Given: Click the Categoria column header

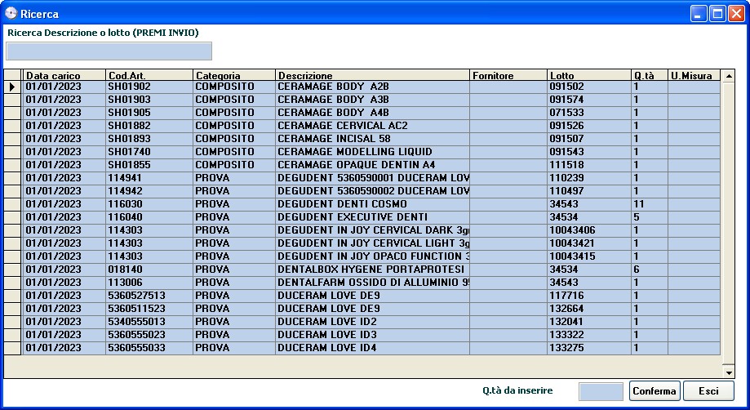Looking at the screenshot, I should pyautogui.click(x=234, y=75).
